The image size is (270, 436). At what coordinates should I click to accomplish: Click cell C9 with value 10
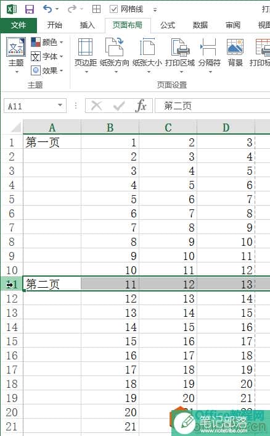(168, 256)
